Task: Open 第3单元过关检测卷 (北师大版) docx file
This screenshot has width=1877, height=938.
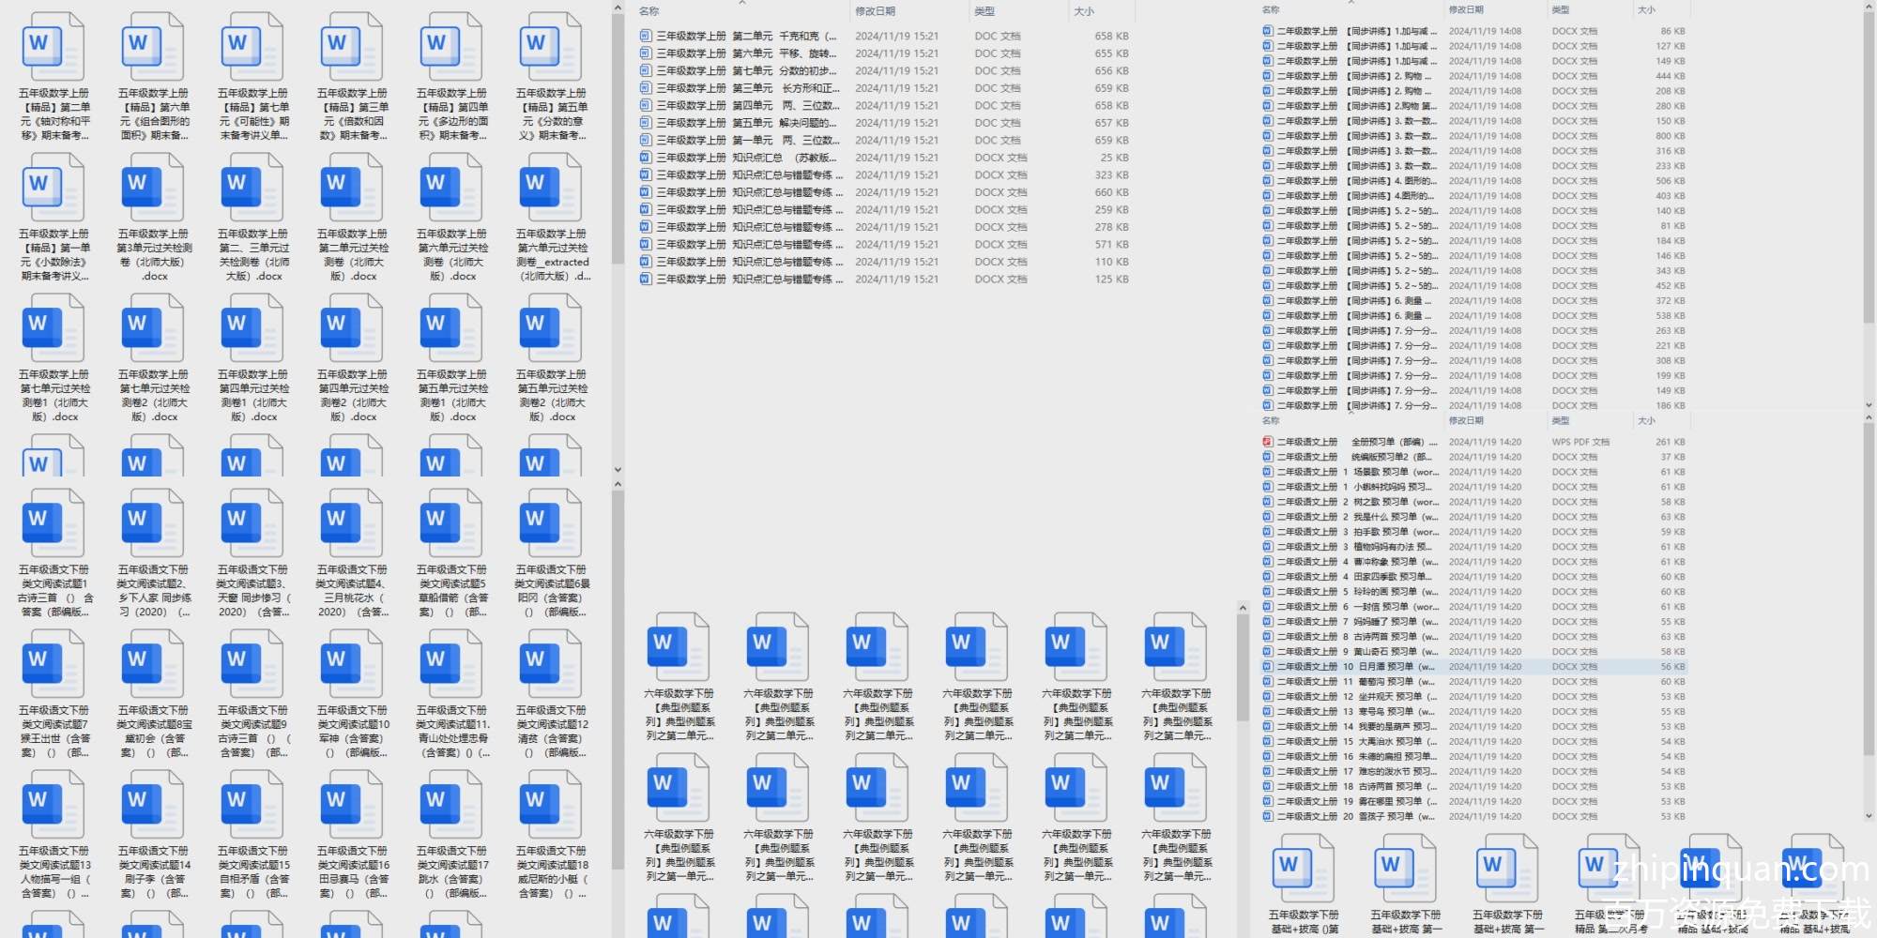Action: (x=153, y=188)
